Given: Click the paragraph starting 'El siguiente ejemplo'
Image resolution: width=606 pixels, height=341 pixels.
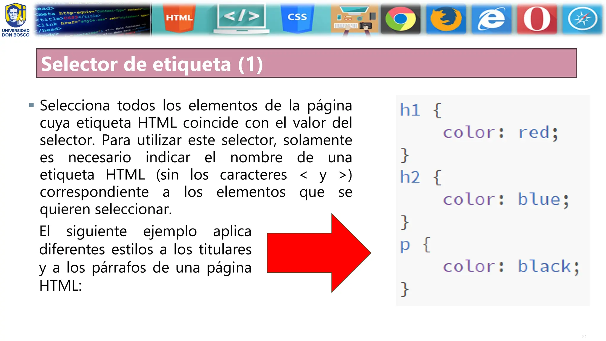Looking at the screenshot, I should pyautogui.click(x=145, y=258).
